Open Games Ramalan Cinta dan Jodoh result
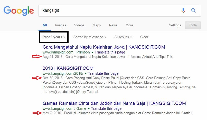This screenshot has height=120, width=207. pos(114,103)
